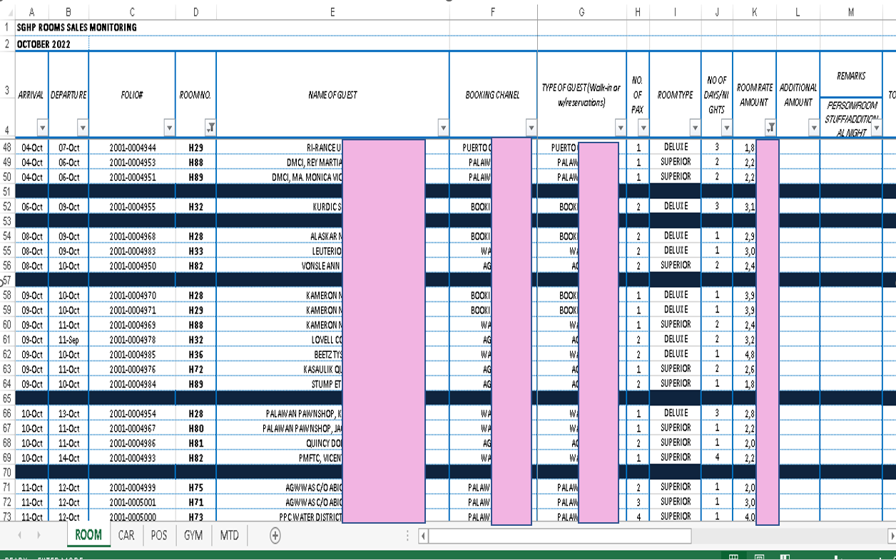896x560 pixels.
Task: Click the NAME OF GUEST header cell
Action: pos(332,95)
